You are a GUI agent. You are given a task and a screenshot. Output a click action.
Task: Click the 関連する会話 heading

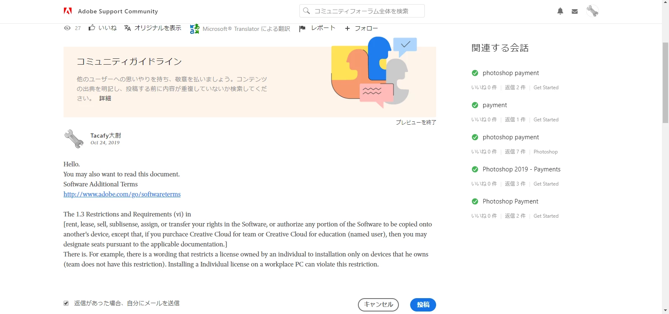tap(500, 48)
